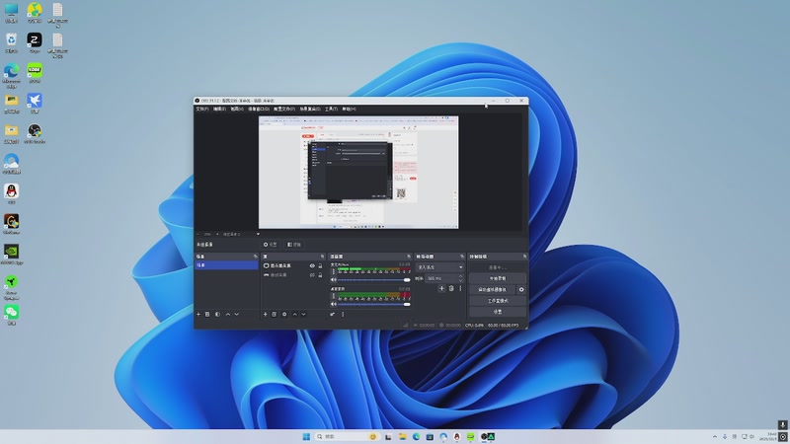790x444 pixels.
Task: Float the Scenes dock via header icon
Action: click(255, 257)
